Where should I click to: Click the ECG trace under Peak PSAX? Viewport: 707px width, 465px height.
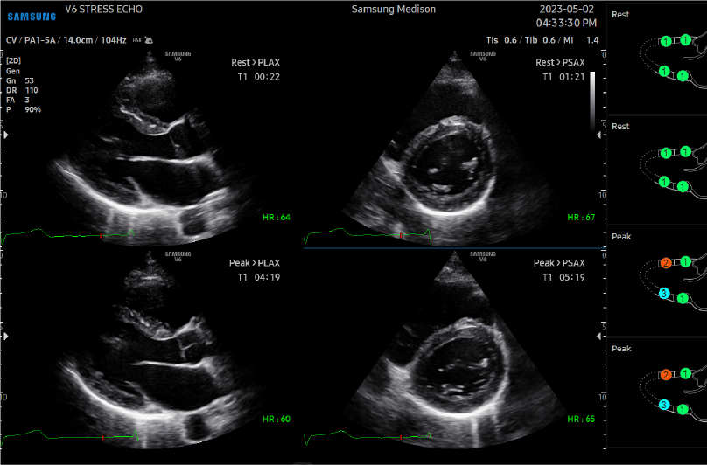pyautogui.click(x=368, y=437)
